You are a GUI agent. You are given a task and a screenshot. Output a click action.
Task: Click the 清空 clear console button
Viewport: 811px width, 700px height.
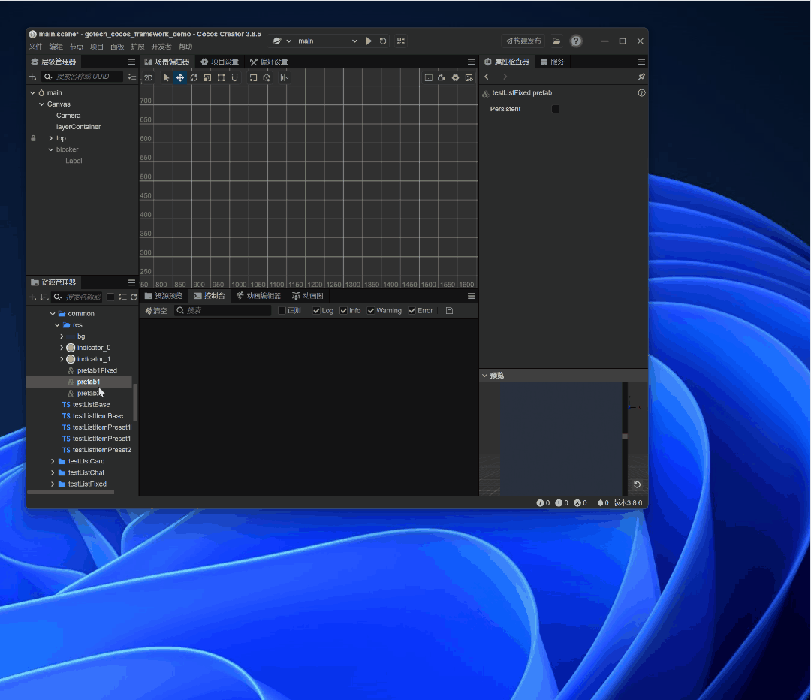click(x=156, y=311)
